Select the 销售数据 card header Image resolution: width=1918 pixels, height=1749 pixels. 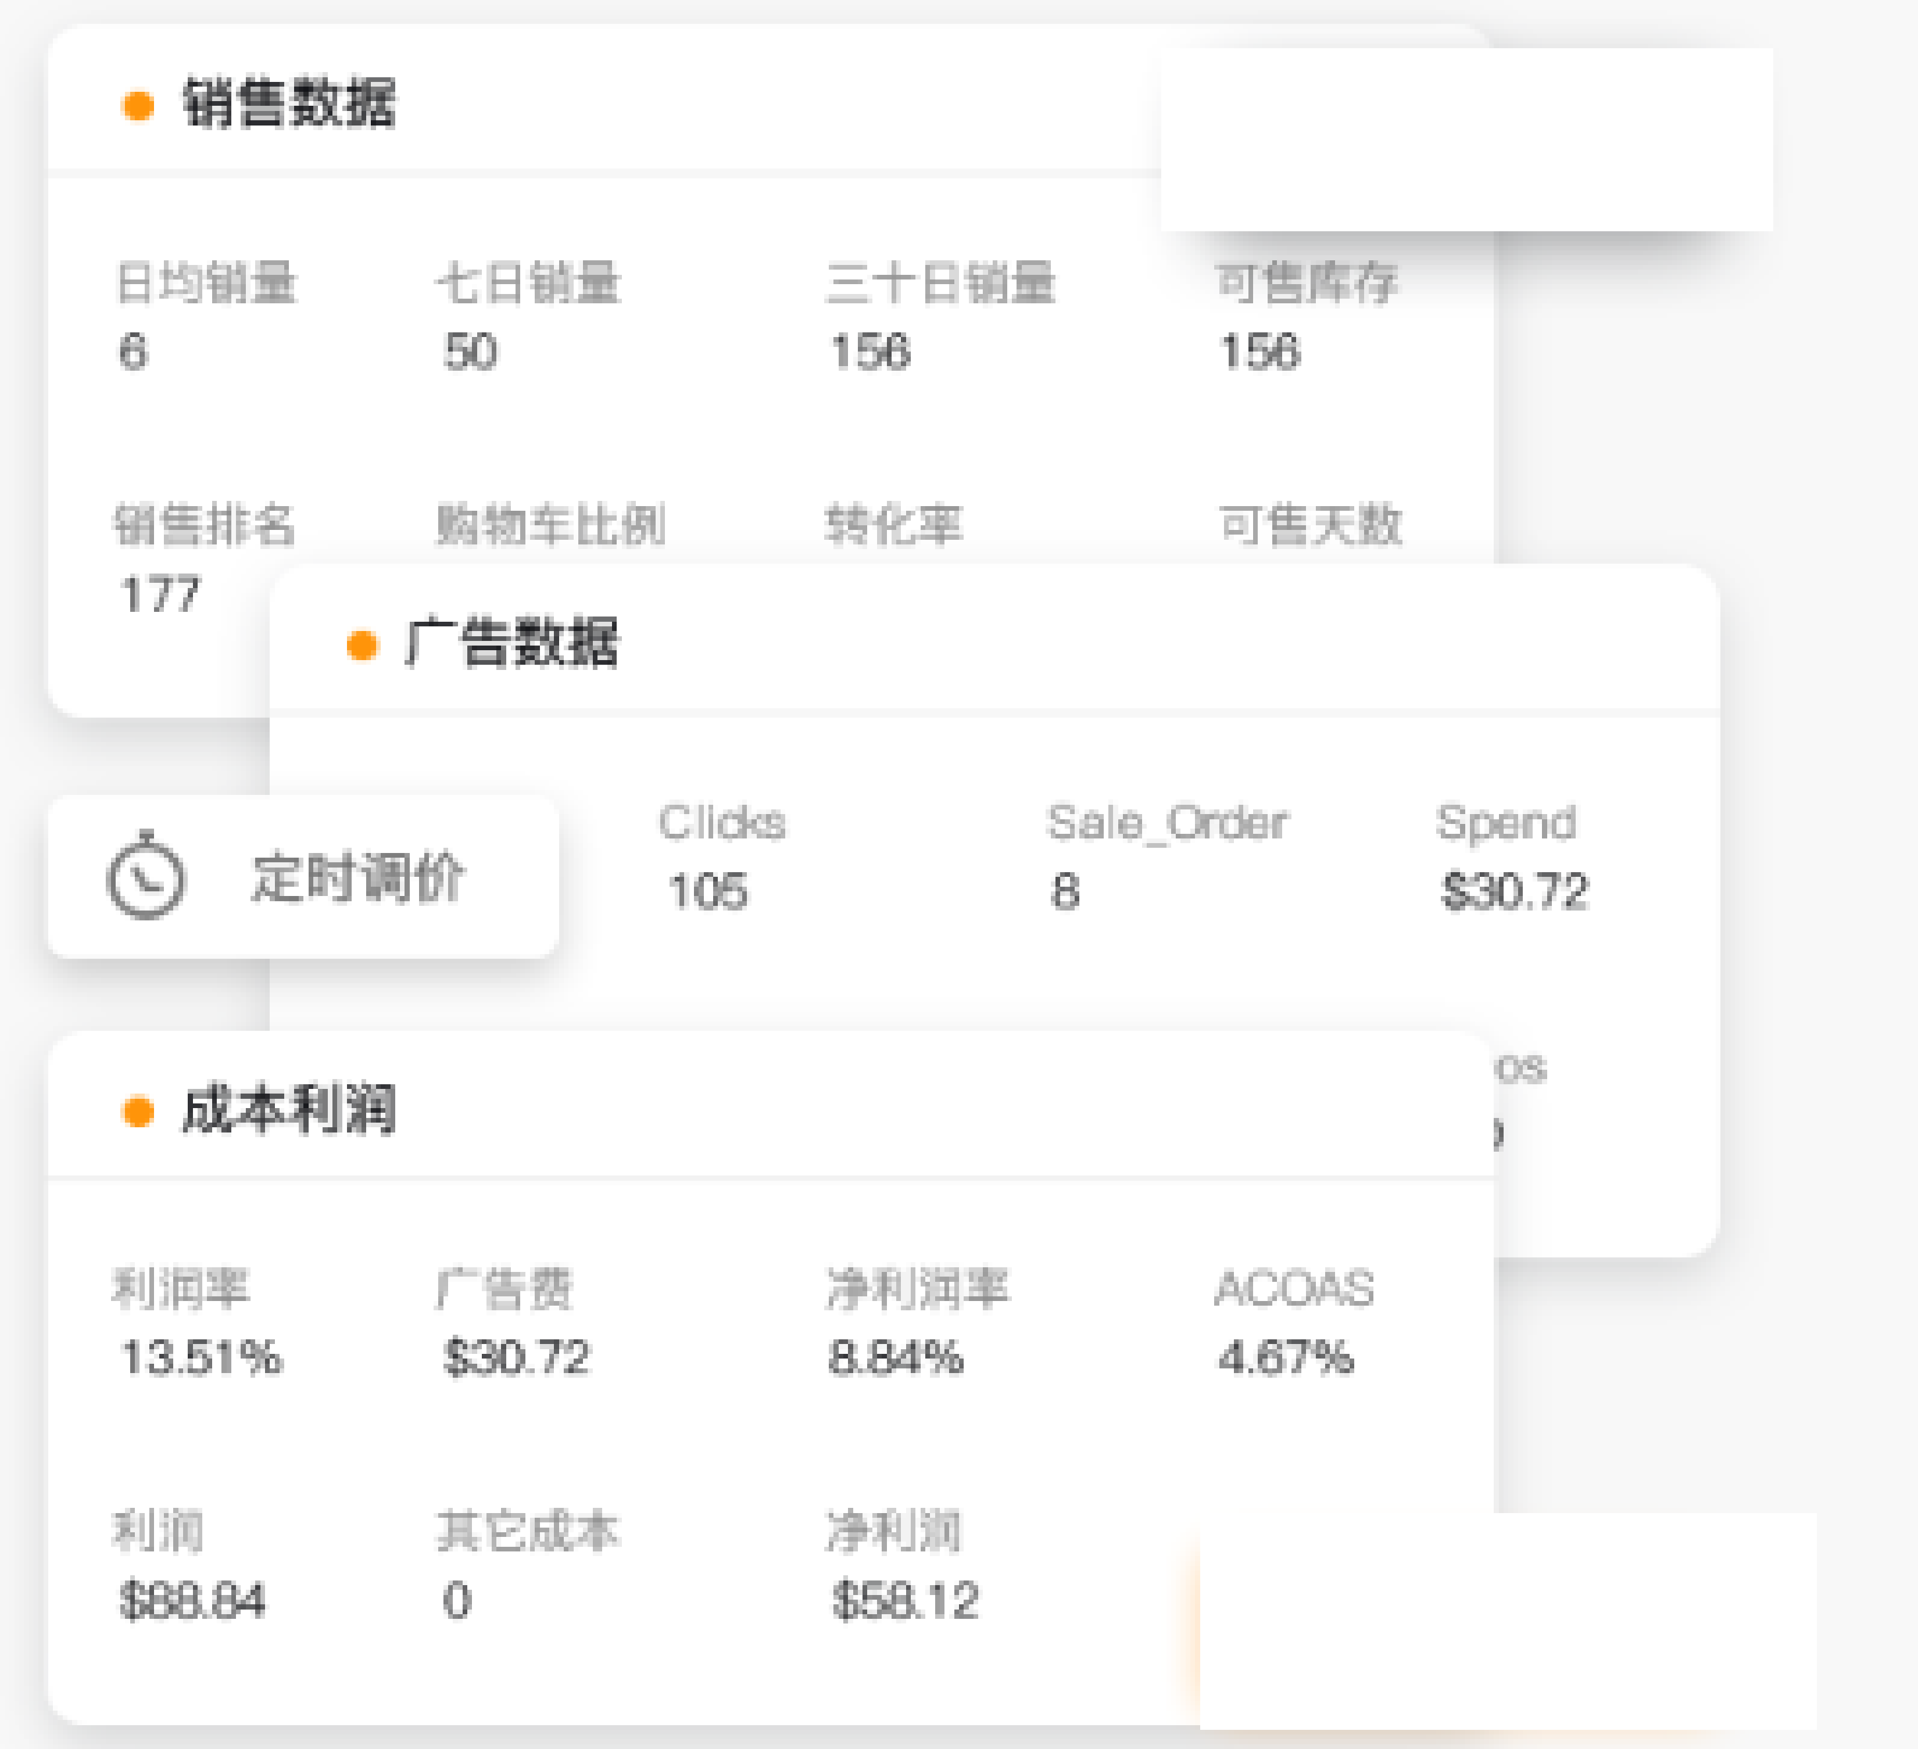(x=289, y=103)
